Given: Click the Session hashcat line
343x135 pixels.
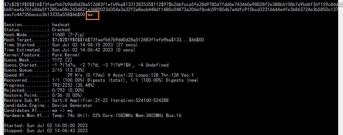Looking at the screenshot, I should coord(61,25).
